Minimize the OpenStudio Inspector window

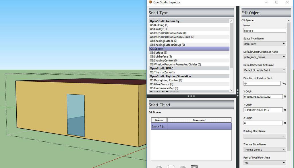(266, 2)
